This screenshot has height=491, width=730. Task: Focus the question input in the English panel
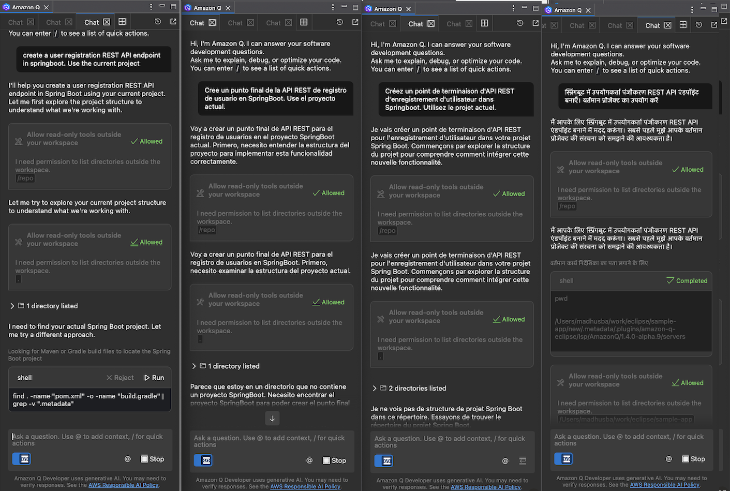[90, 440]
